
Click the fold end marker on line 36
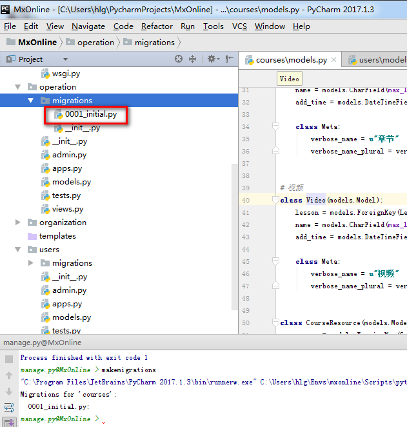[275, 150]
